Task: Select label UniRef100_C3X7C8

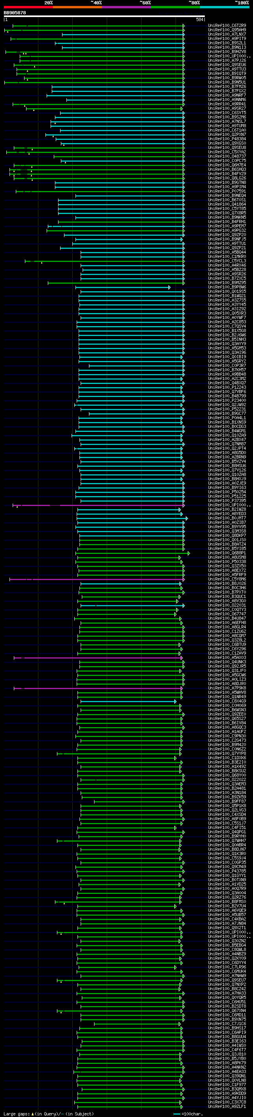Action: pos(227,1102)
